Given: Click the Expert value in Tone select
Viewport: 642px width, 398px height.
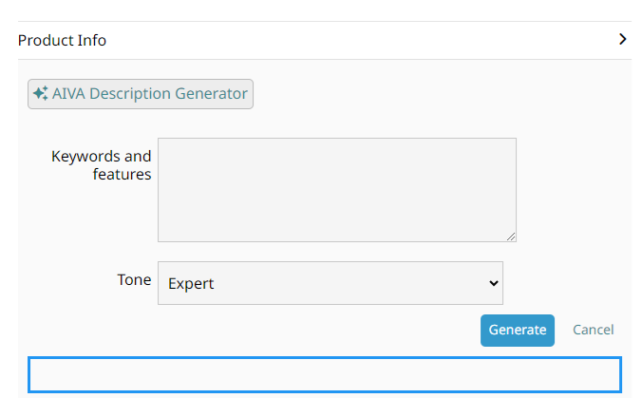Looking at the screenshot, I should pos(191,283).
